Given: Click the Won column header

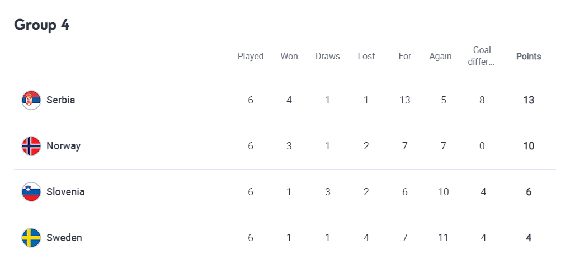Looking at the screenshot, I should pos(289,57).
